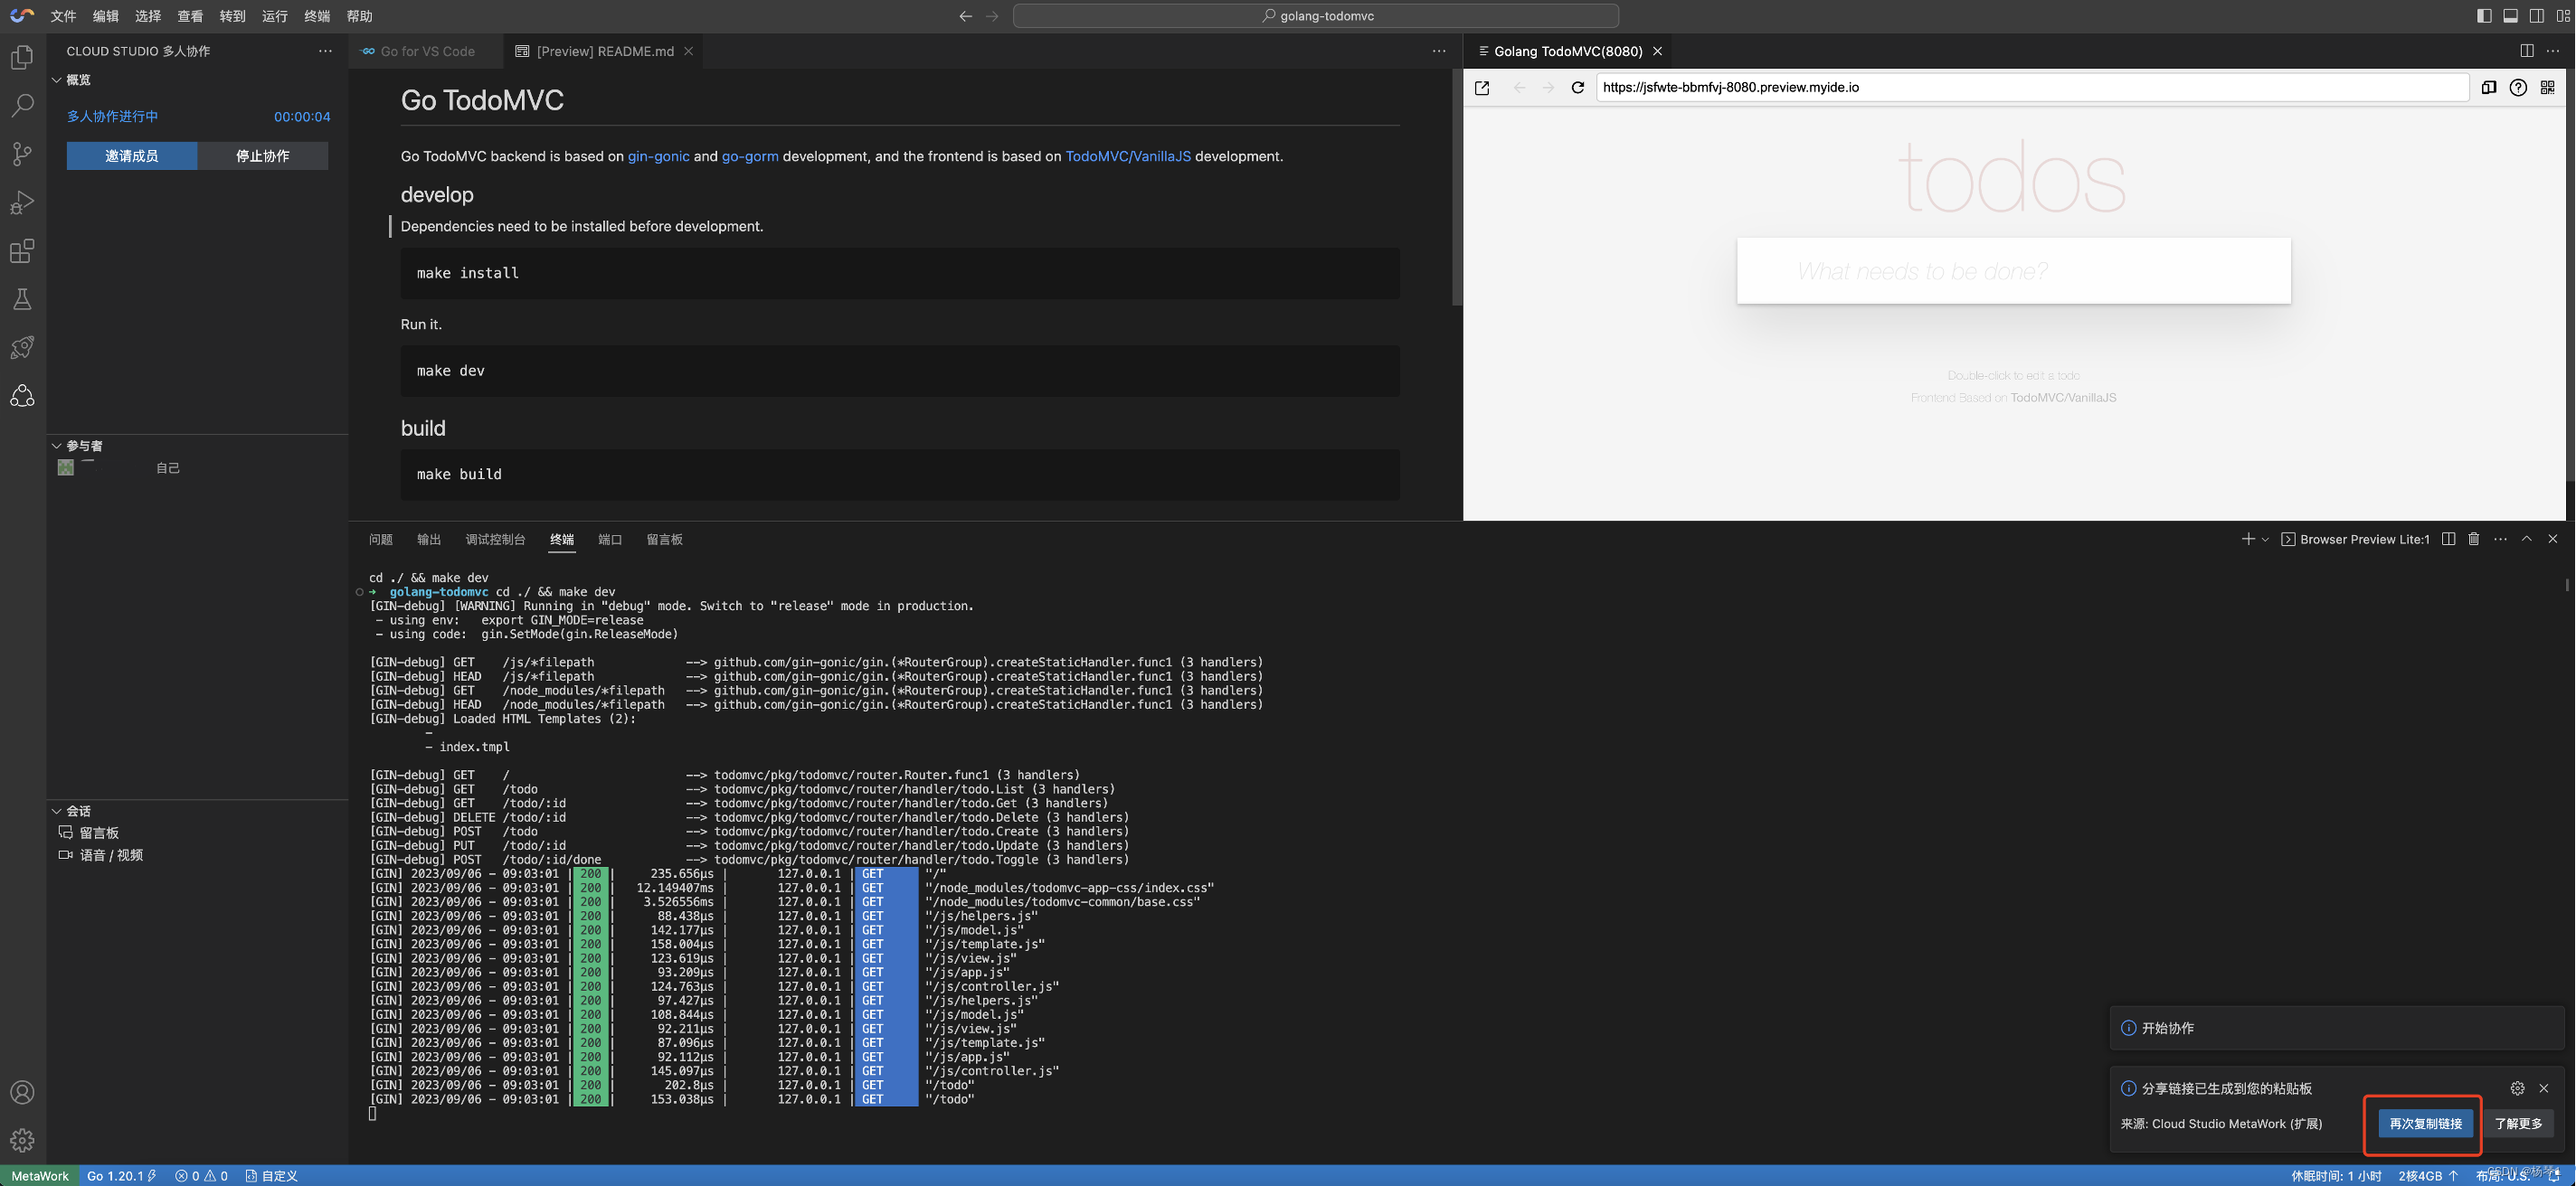2576x1186 pixels.
Task: Click the refresh/reload button in browser preview
Action: pyautogui.click(x=1577, y=87)
